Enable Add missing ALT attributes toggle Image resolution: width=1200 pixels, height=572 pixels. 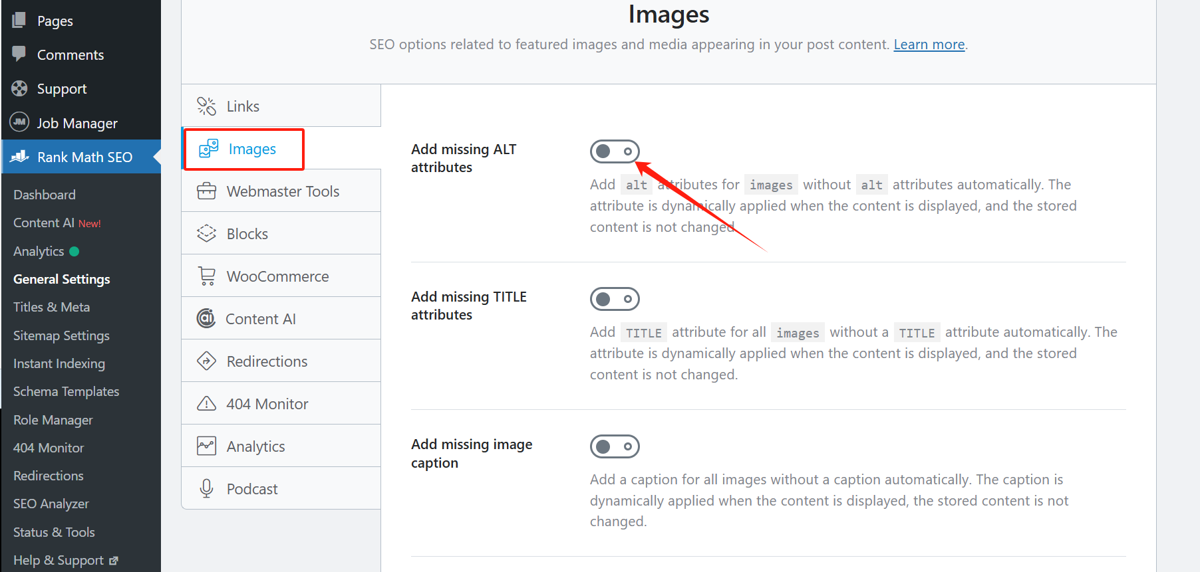(615, 151)
